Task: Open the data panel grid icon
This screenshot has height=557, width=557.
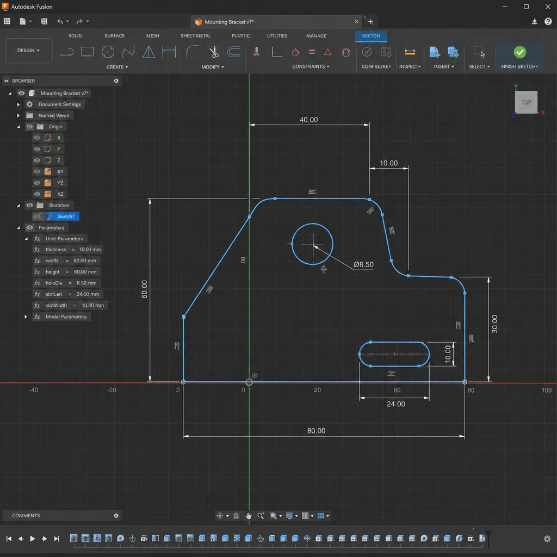Action: [x=7, y=21]
